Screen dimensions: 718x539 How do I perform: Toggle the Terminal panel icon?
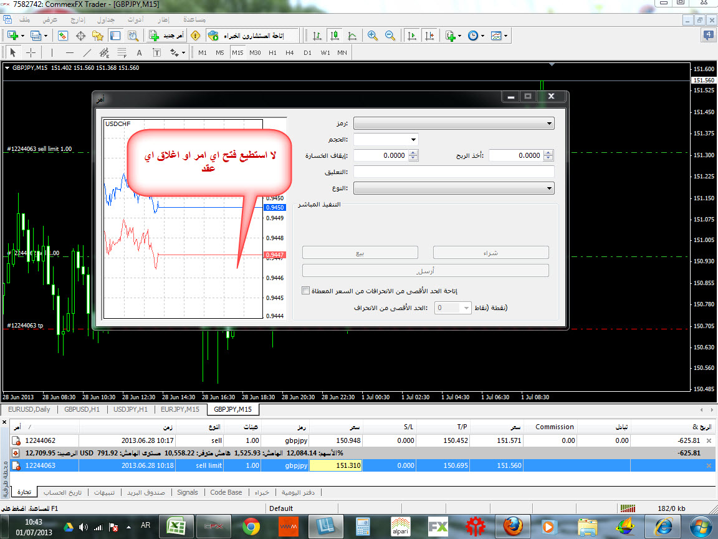pos(115,36)
